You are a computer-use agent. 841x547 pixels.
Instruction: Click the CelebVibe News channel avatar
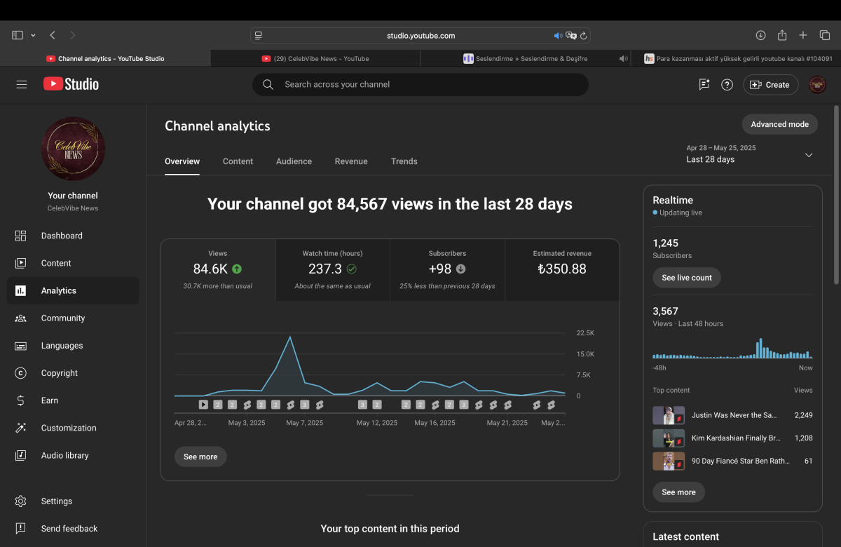click(73, 149)
